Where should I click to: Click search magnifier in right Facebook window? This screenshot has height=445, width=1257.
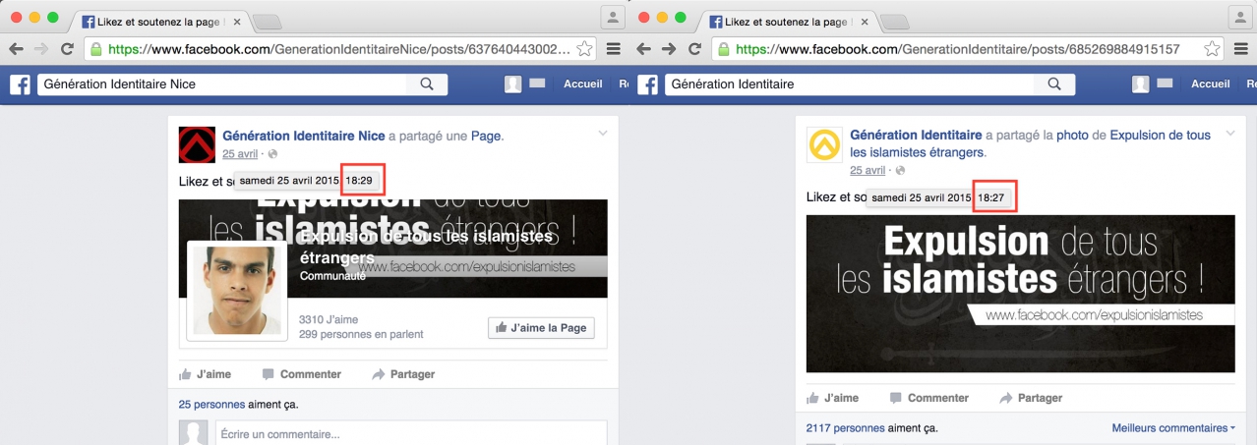click(1054, 84)
